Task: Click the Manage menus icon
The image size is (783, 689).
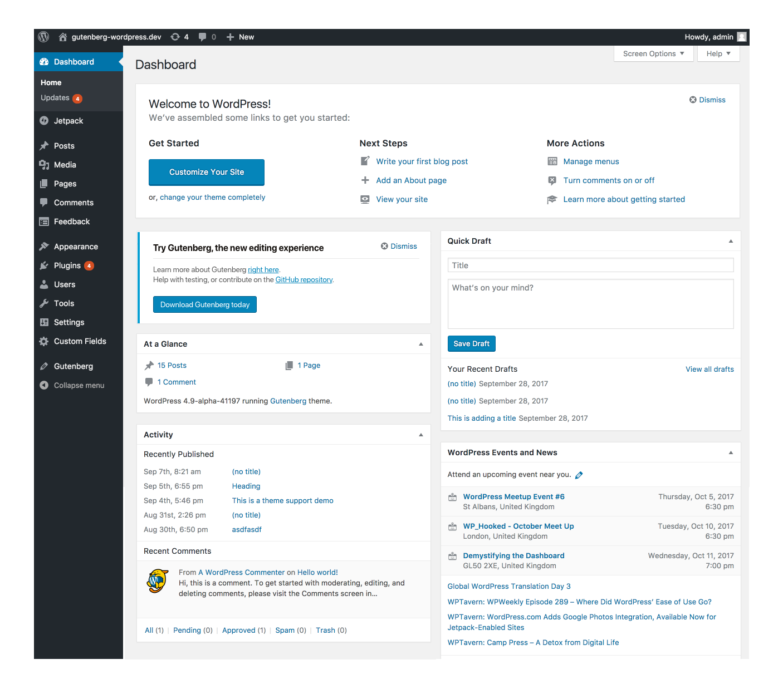Action: point(552,161)
